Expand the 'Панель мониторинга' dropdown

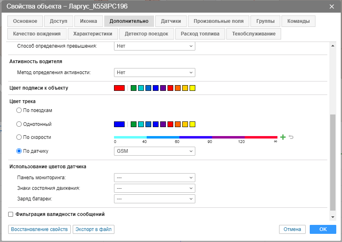click(154, 178)
